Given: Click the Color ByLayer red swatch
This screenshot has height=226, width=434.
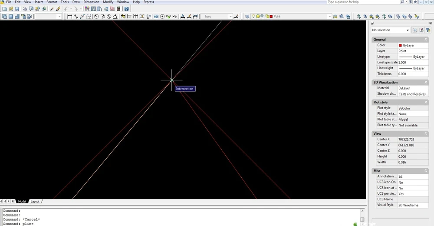Looking at the screenshot, I should [400, 45].
